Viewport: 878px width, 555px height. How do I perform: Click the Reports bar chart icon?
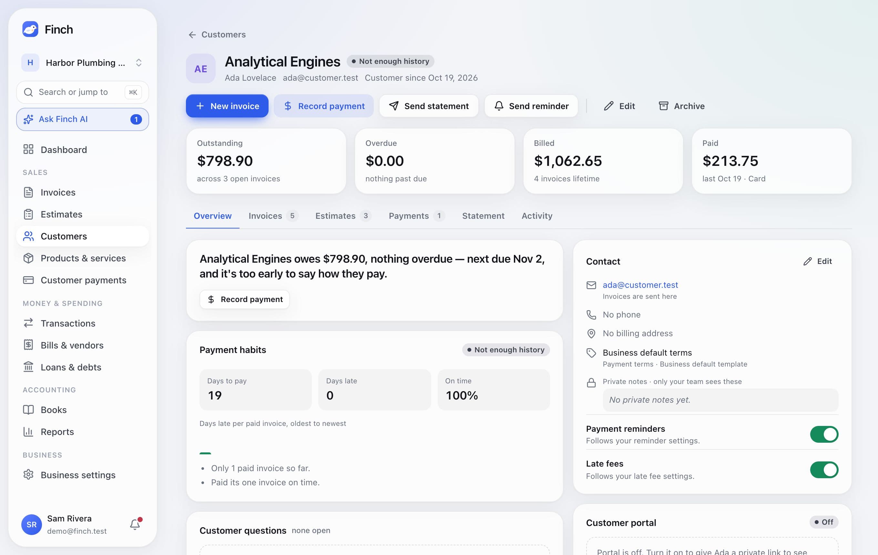point(28,431)
